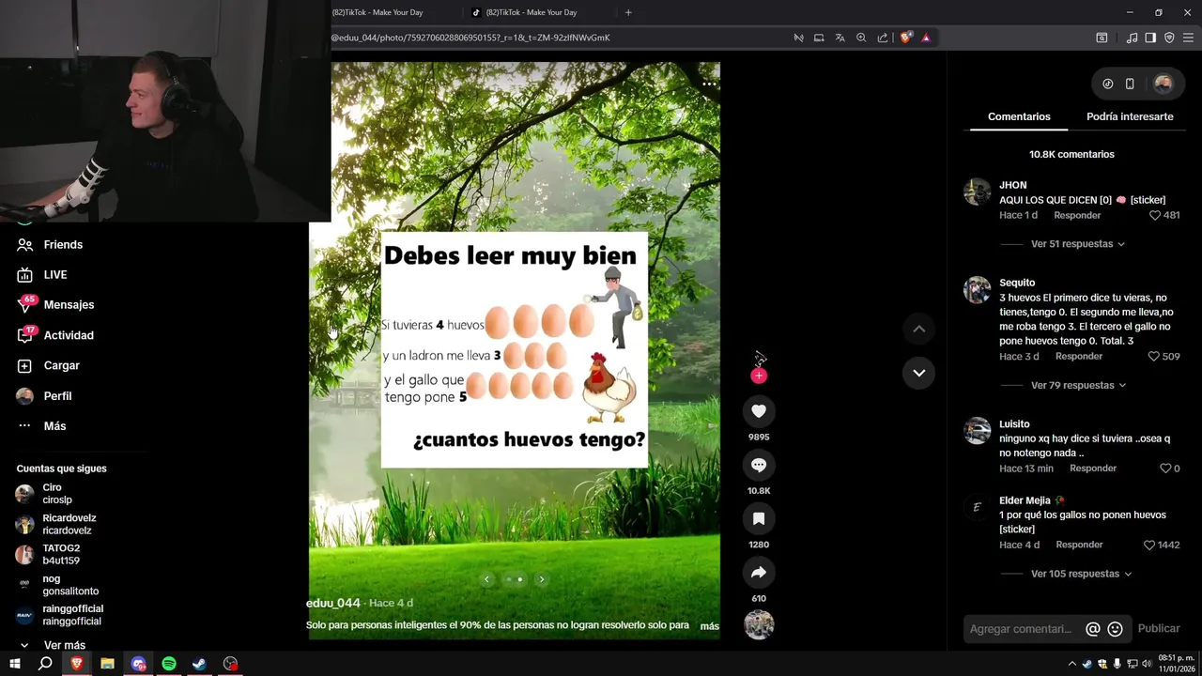
Task: Reply to Sequito's comment
Action: (1079, 356)
